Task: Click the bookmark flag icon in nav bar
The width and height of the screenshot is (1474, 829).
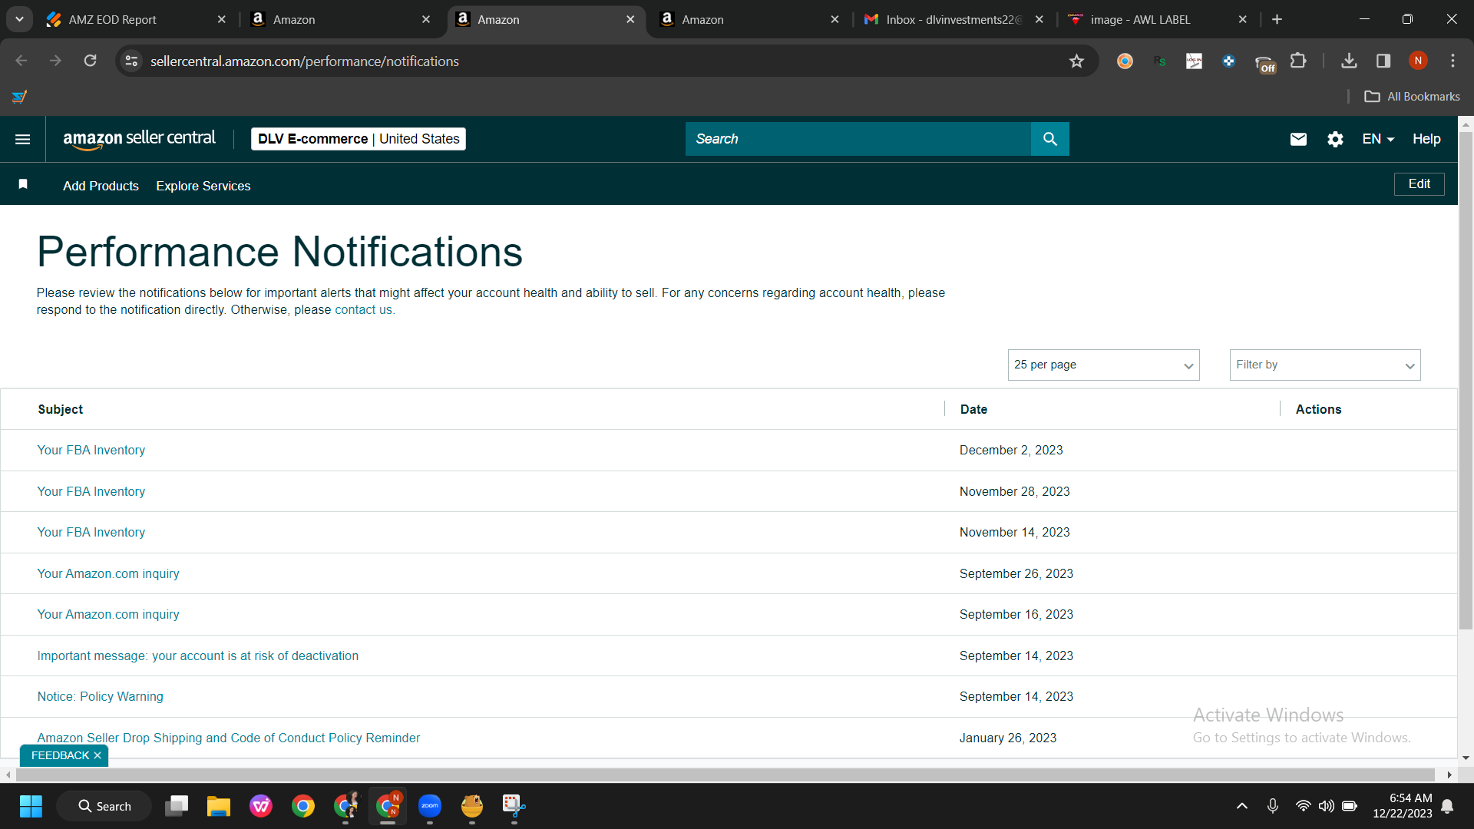Action: tap(23, 184)
